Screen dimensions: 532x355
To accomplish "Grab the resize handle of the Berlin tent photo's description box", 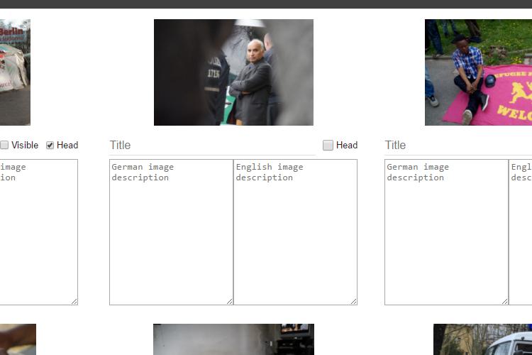I will [x=74, y=301].
